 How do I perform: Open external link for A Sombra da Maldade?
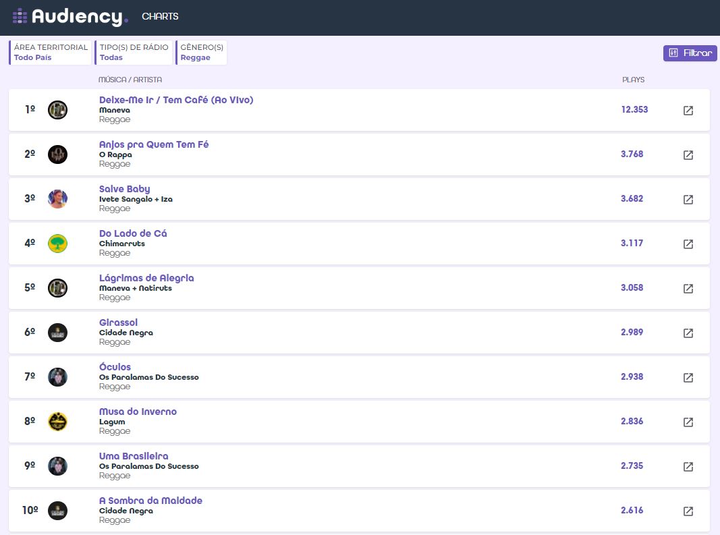688,511
